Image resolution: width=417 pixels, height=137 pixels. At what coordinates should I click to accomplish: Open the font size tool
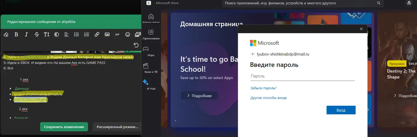click(47, 35)
